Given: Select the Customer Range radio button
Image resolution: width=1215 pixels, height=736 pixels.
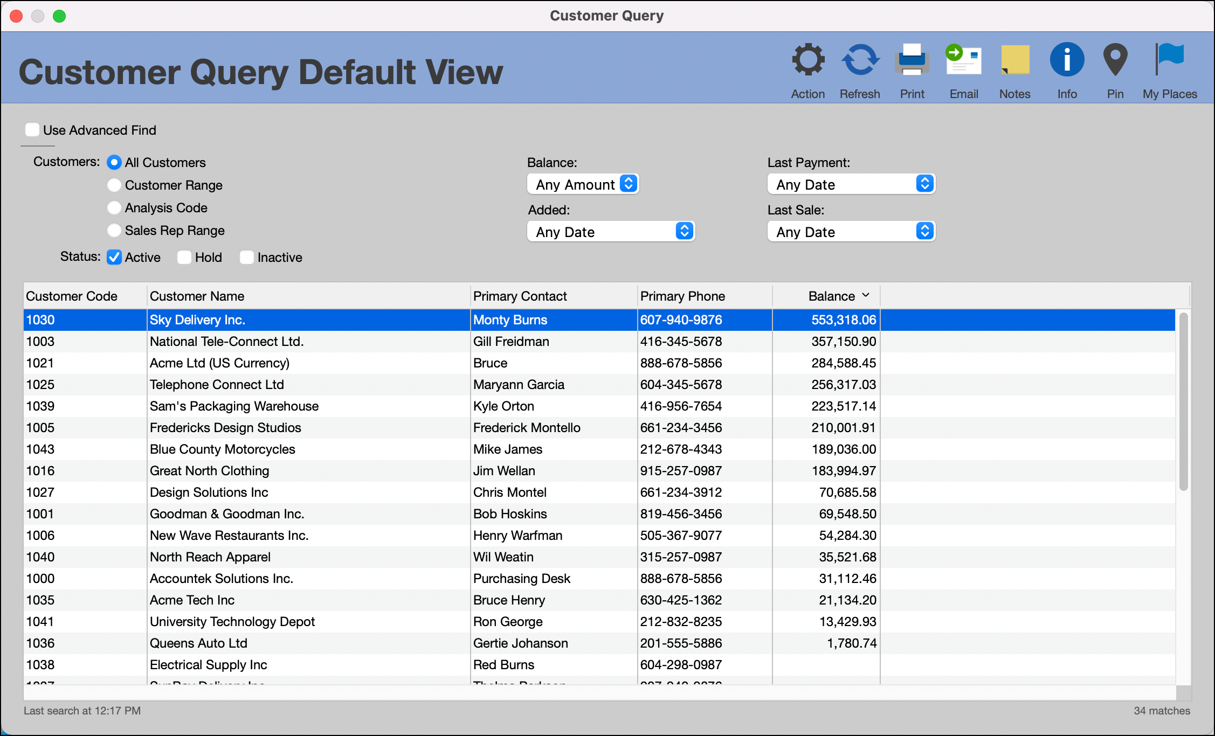Looking at the screenshot, I should click(x=114, y=185).
